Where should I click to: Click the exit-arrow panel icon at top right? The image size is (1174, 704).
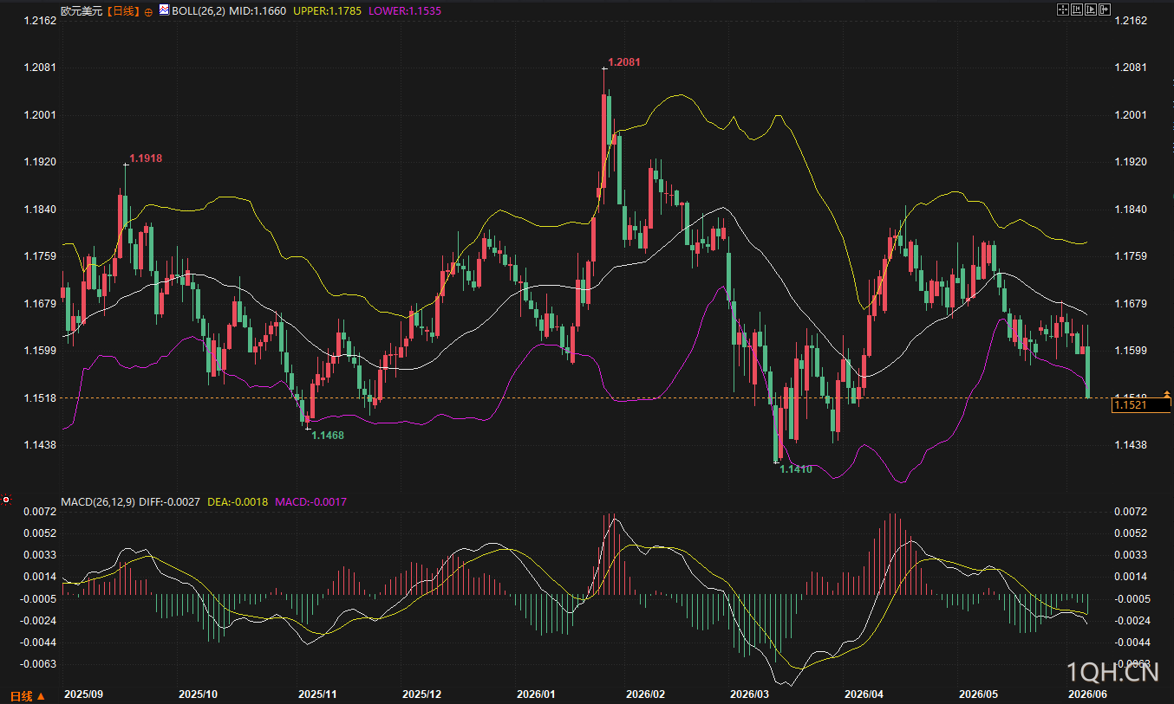coord(1105,10)
